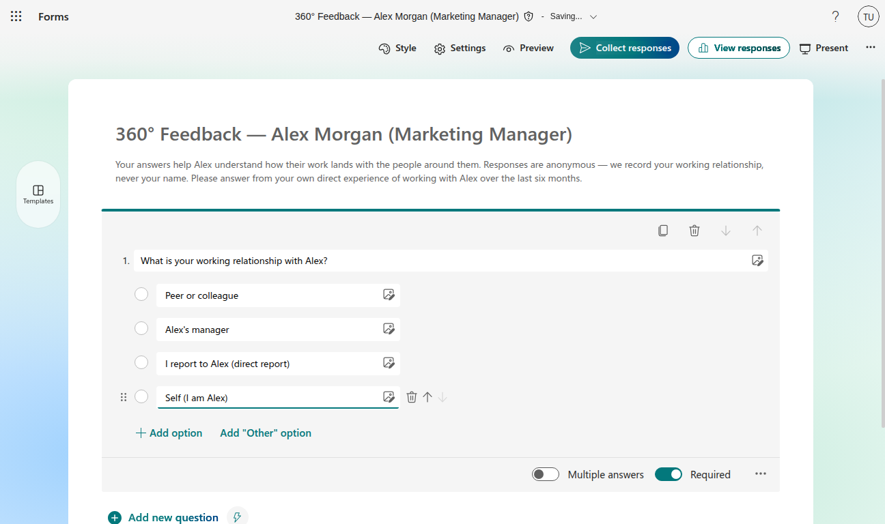Move question 1 up with arrow
This screenshot has height=524, width=885.
(x=757, y=231)
